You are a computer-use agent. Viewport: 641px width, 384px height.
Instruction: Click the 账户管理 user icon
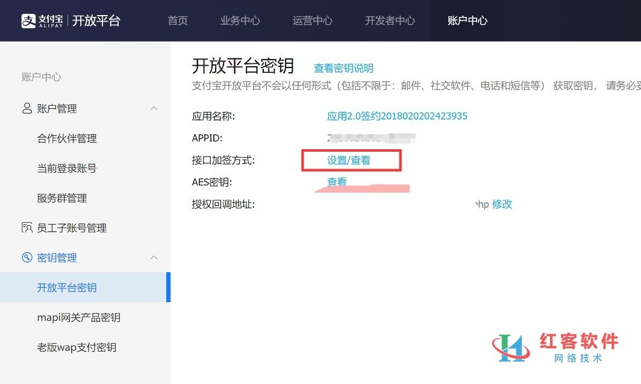point(27,108)
